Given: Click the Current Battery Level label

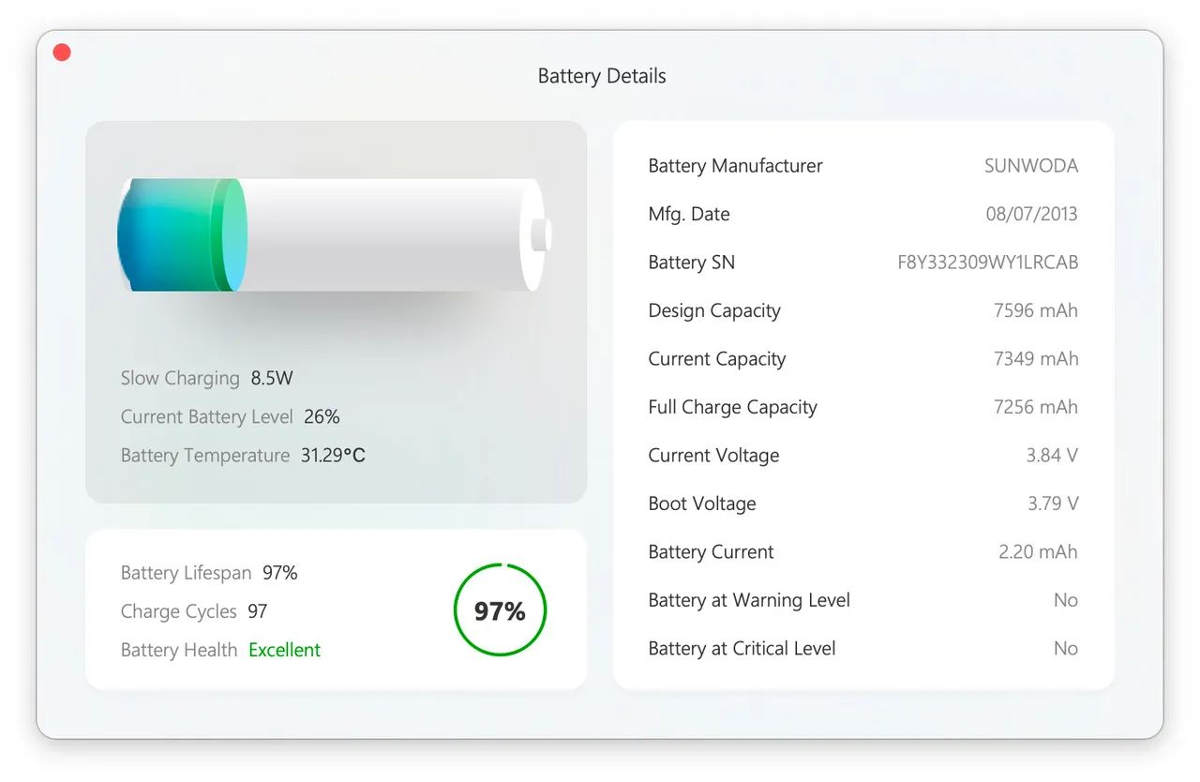Looking at the screenshot, I should coord(206,416).
